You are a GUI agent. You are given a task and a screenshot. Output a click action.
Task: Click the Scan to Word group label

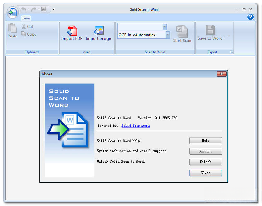tap(155, 52)
